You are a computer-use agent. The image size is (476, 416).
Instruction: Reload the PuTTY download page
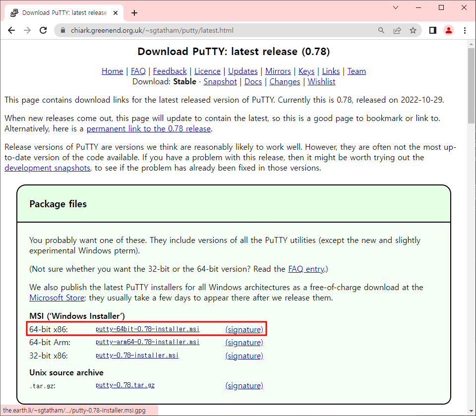coord(44,30)
